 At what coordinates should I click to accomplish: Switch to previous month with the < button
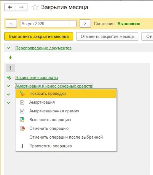point(11,24)
